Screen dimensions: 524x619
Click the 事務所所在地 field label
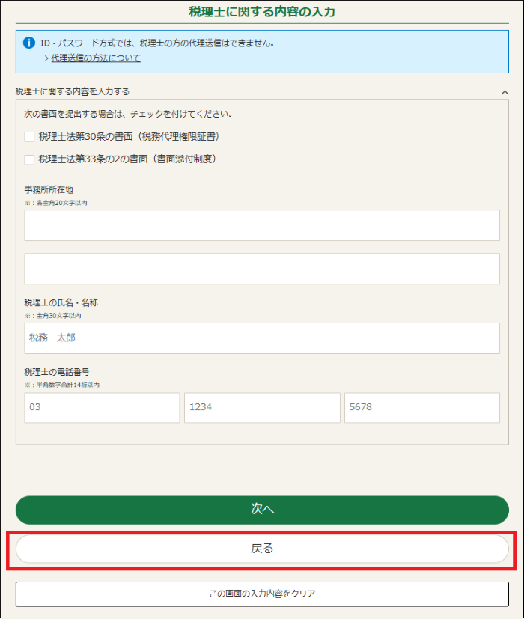[49, 190]
